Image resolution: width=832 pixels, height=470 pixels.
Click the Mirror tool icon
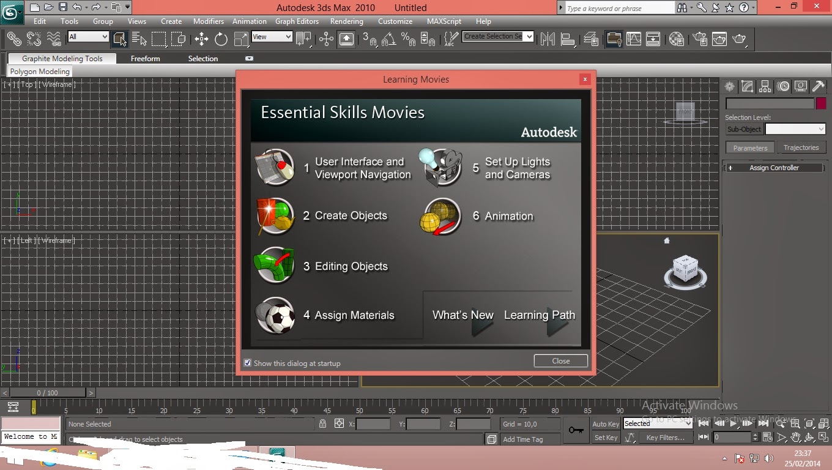[548, 39]
